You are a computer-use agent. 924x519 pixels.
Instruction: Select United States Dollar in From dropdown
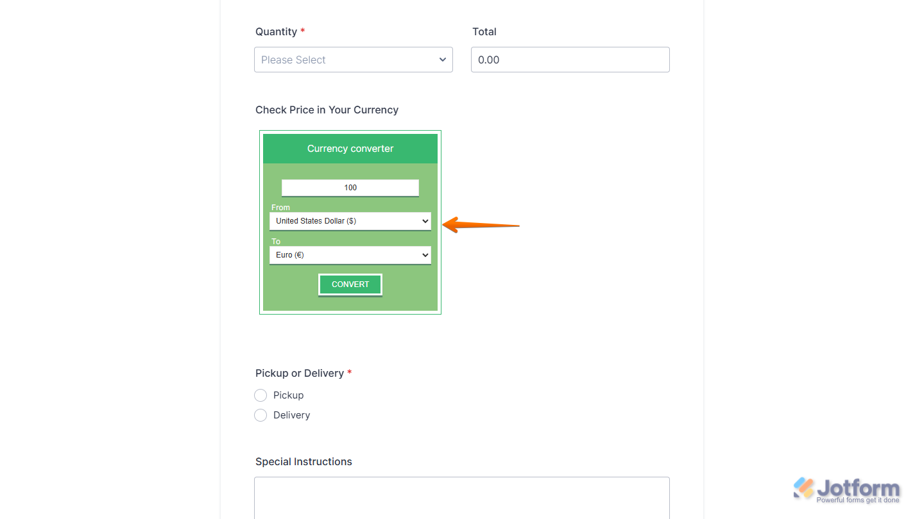350,220
